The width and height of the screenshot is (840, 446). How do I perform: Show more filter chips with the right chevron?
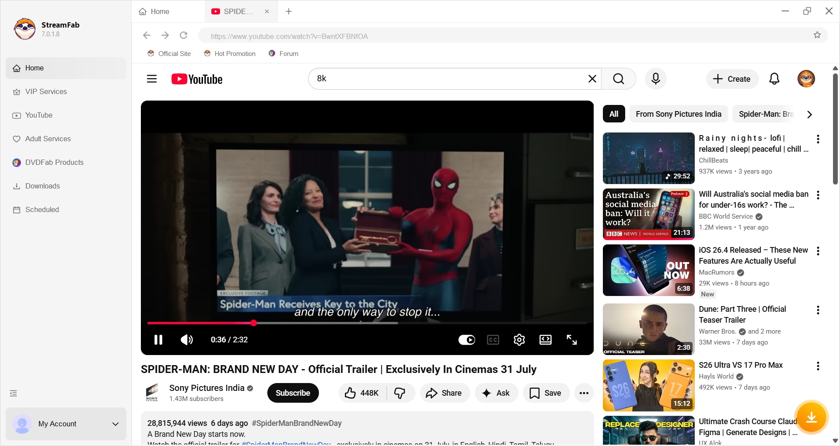pyautogui.click(x=809, y=114)
